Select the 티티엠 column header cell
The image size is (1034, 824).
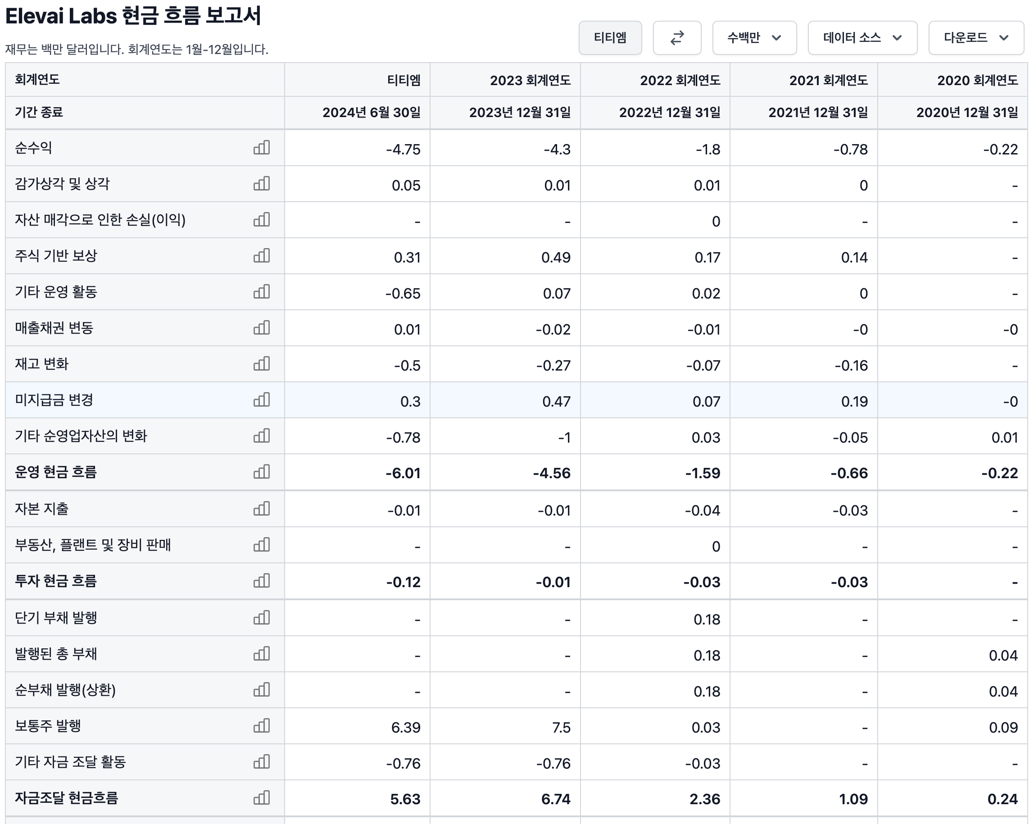(404, 80)
